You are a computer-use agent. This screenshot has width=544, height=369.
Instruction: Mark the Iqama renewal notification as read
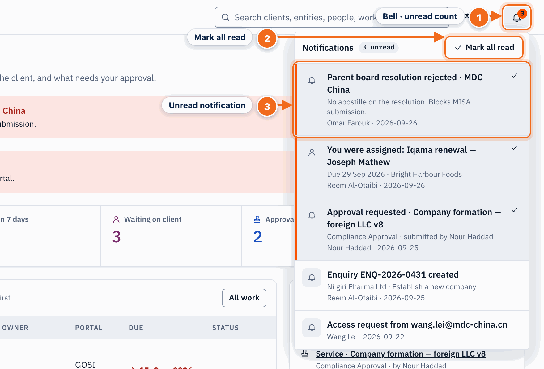tap(514, 148)
